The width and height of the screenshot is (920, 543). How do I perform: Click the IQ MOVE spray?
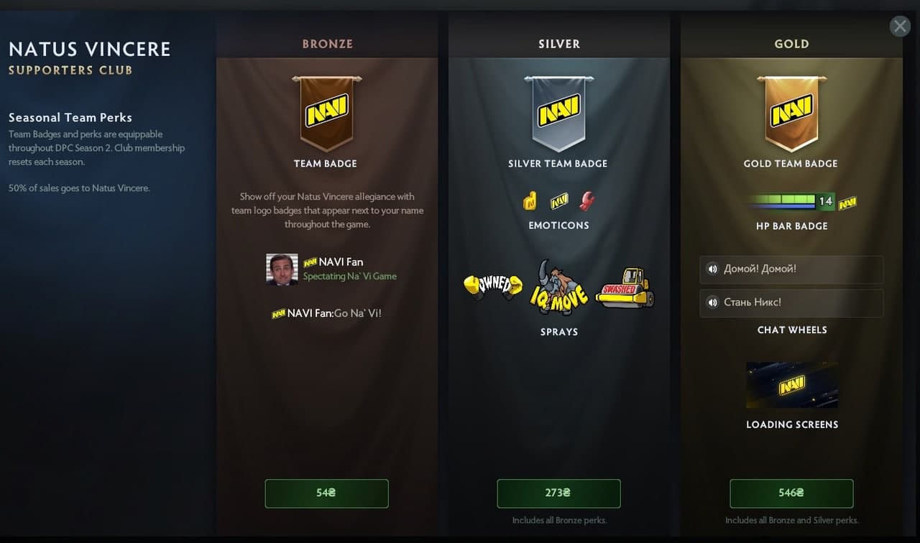559,288
